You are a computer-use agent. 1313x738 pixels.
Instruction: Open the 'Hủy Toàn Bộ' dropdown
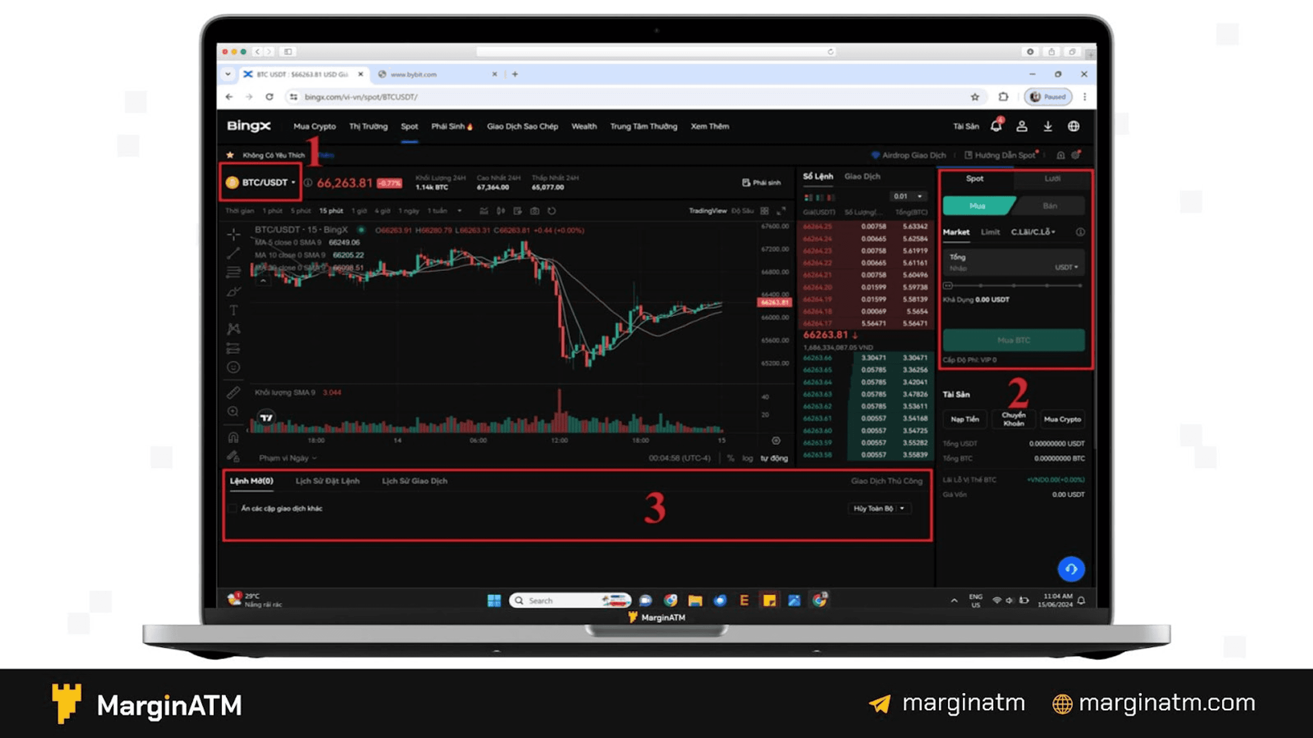pyautogui.click(x=879, y=508)
